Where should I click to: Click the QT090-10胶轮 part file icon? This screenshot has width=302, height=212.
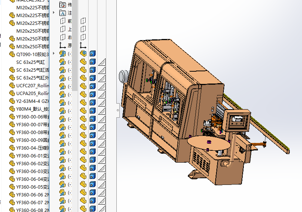point(12,54)
